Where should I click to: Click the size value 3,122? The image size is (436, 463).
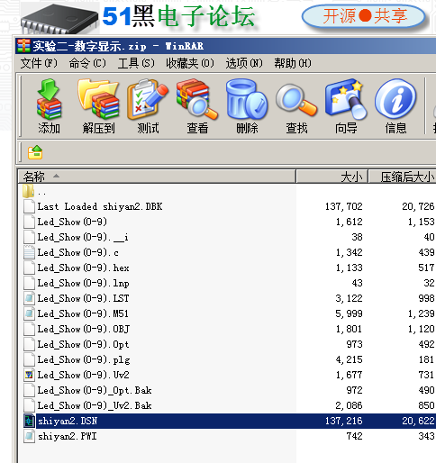[349, 298]
